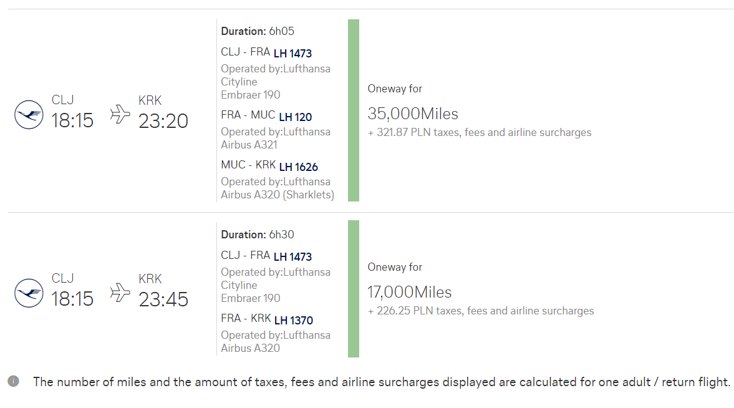
Task: Click the airplane icon in the second flight row
Action: pos(120,293)
